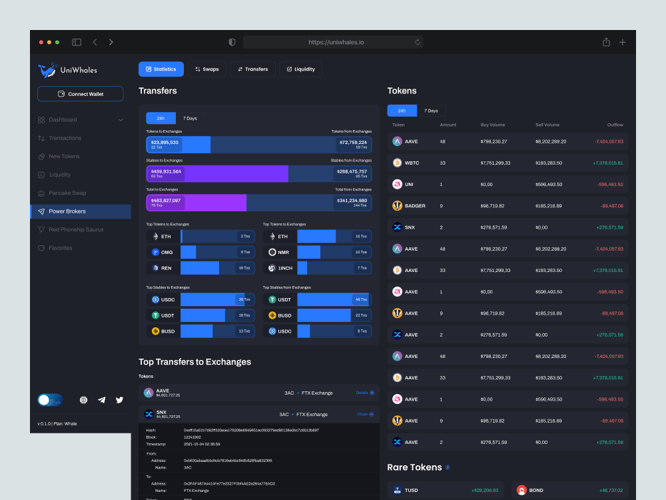666x500 pixels.
Task: Click BADGER buy volume $96,719.82
Action: (493, 206)
